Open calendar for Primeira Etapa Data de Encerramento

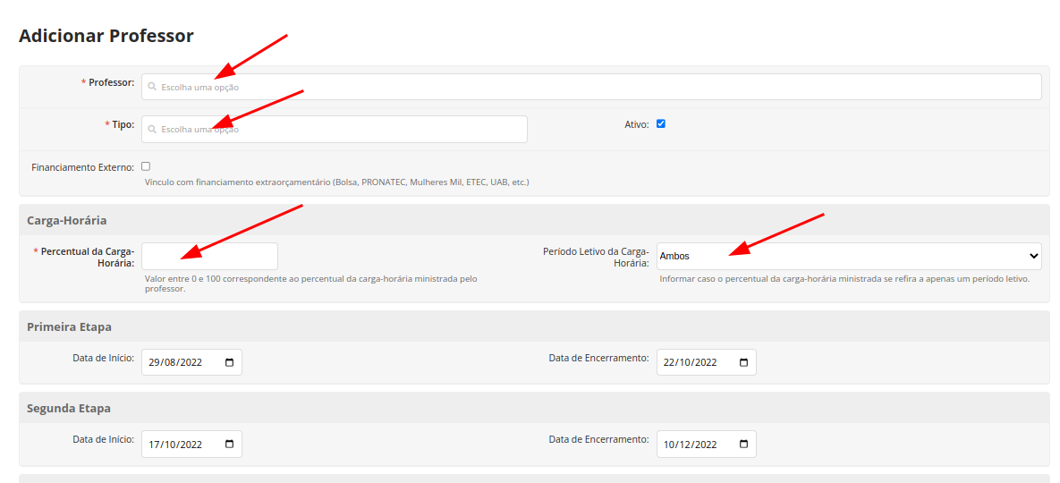(743, 363)
